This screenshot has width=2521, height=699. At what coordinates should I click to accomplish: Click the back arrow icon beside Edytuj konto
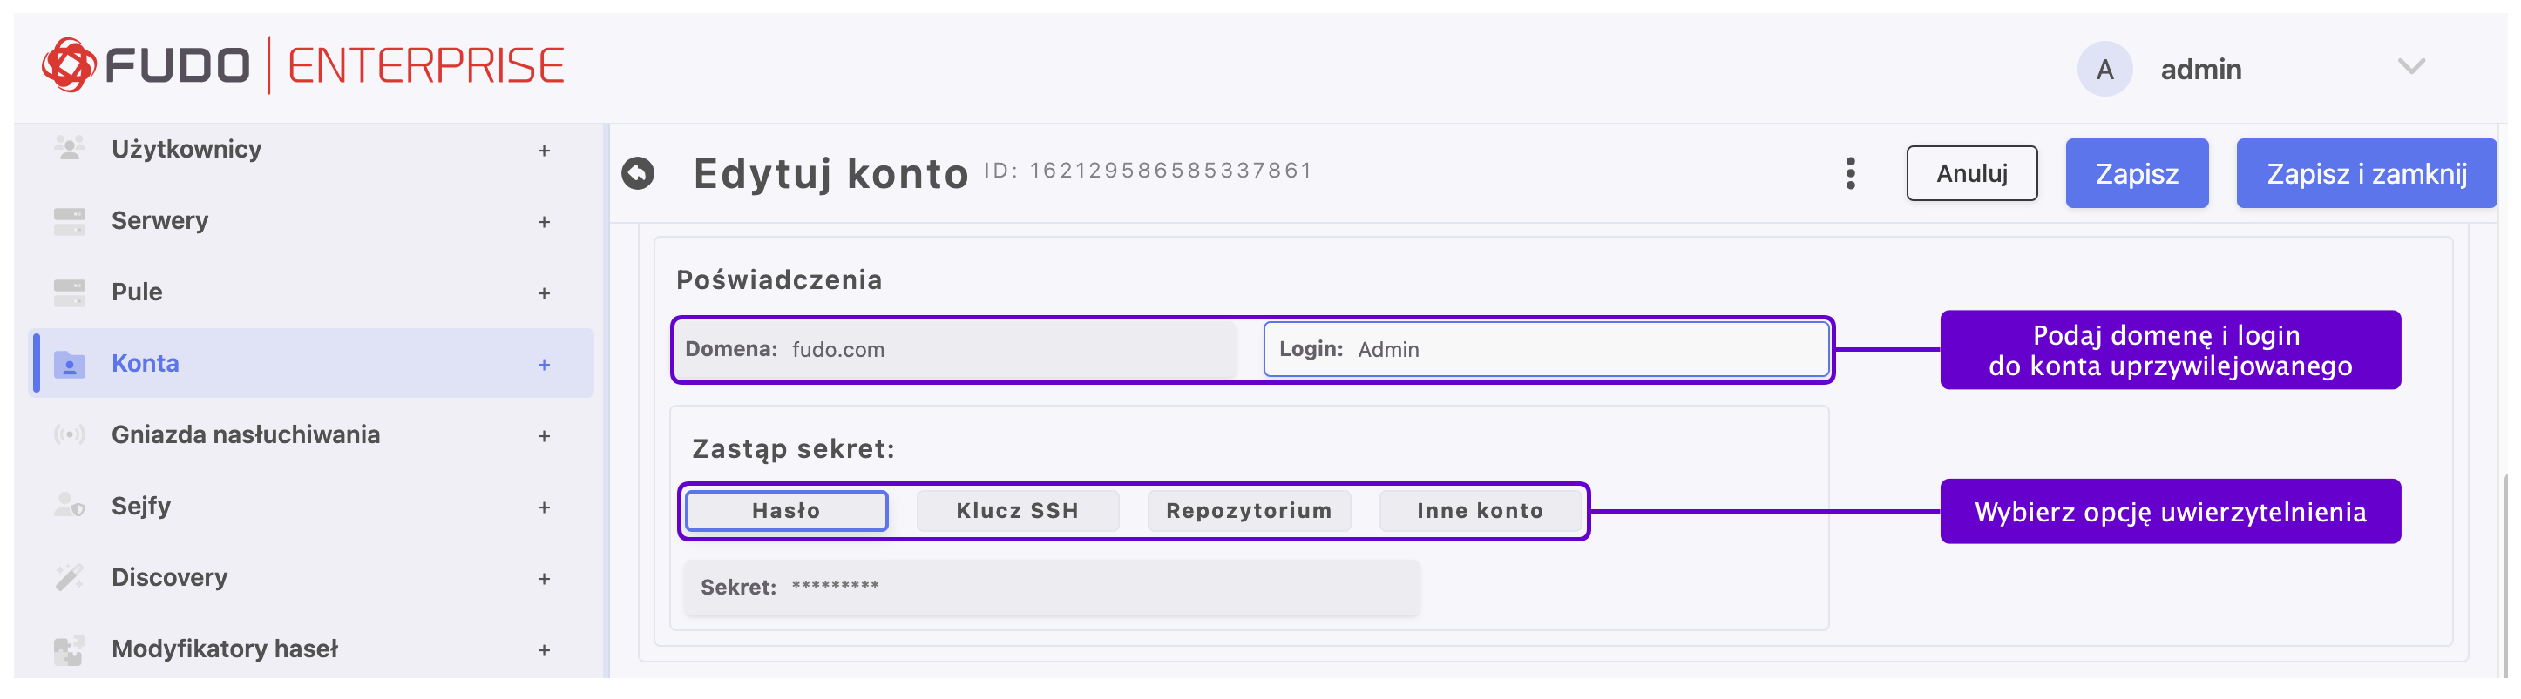pos(638,174)
